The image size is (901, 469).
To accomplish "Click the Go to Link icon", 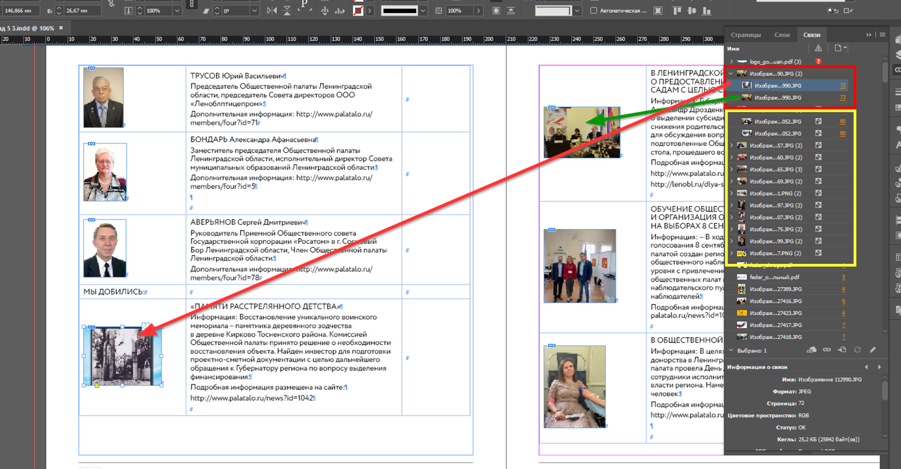I will click(842, 350).
